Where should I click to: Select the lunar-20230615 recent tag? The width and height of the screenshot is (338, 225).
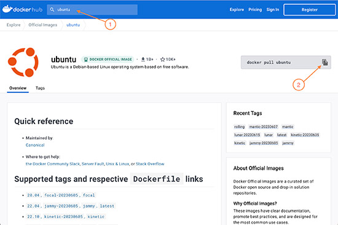247,135
